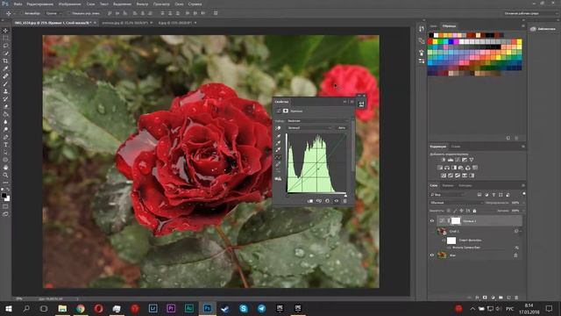Click the Curves 1 layer mask thumbnail
561x316 pixels.
[456, 221]
